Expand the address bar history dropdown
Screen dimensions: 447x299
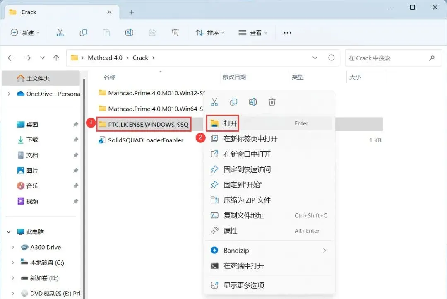(315, 58)
